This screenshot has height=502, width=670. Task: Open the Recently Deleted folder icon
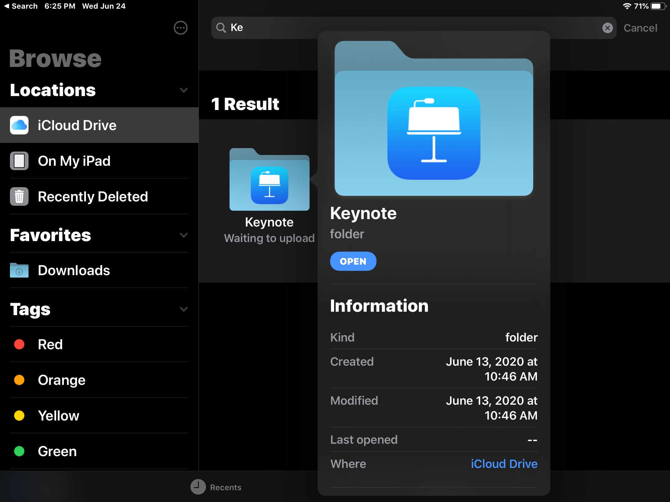point(19,196)
